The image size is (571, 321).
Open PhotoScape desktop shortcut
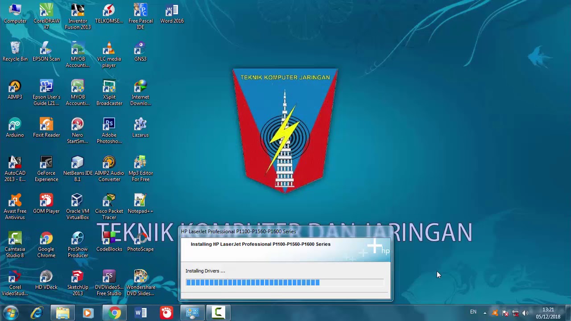click(141, 242)
